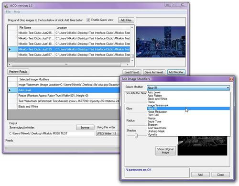
Task: Close the Add Image Modifiers dialog
Action: [x=231, y=79]
